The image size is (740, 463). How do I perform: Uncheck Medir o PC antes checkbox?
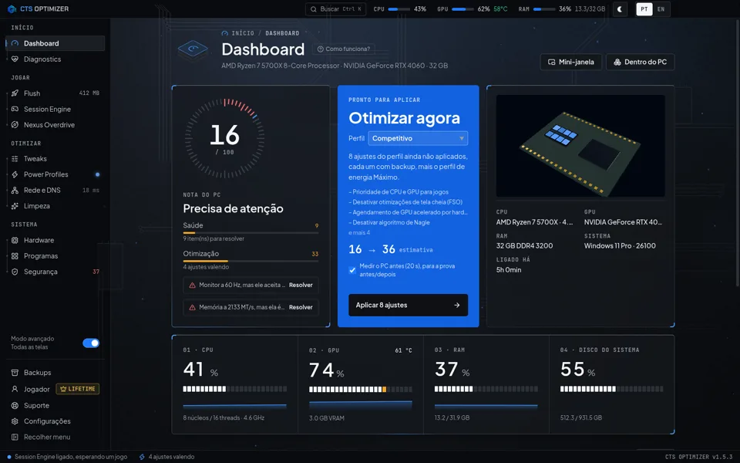pyautogui.click(x=352, y=270)
